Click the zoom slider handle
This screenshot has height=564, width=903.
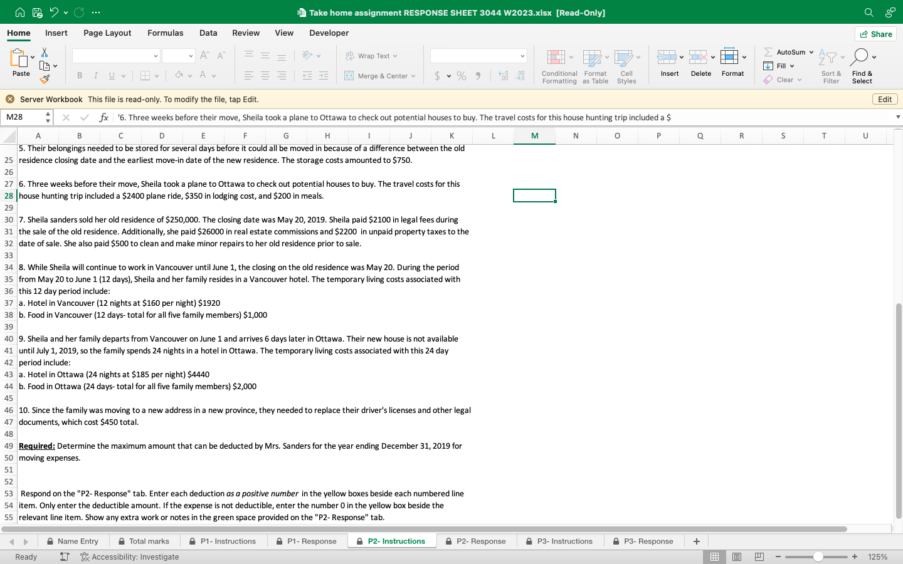pyautogui.click(x=818, y=556)
